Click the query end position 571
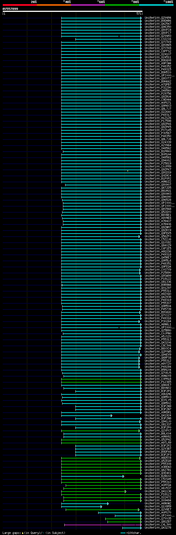176x535 pixels. 139,14
